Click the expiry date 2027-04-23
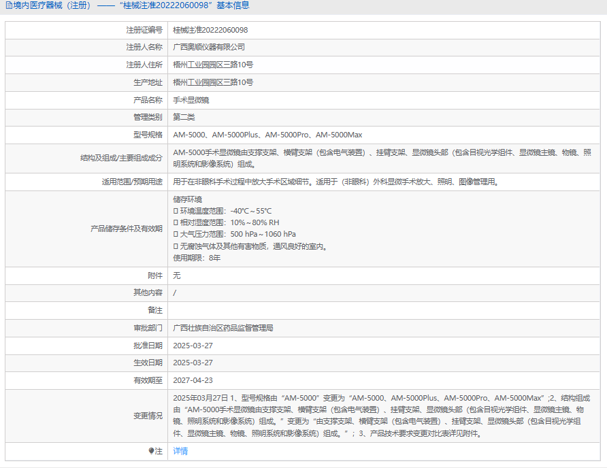This screenshot has width=607, height=468. (193, 380)
